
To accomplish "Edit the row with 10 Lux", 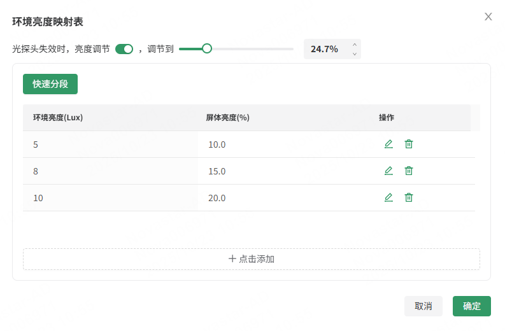I will [388, 197].
